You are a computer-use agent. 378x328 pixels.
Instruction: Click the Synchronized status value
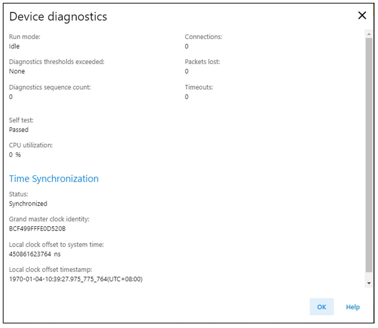click(28, 203)
